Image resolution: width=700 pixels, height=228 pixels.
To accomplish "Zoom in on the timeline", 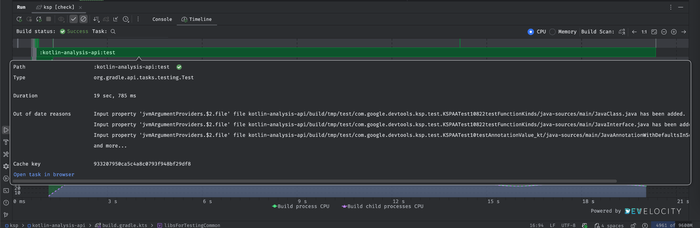I will click(x=674, y=32).
